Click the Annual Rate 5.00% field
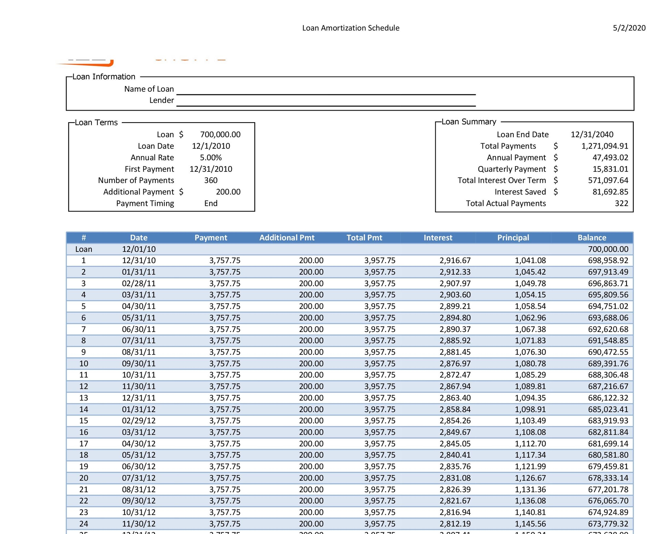 [211, 157]
